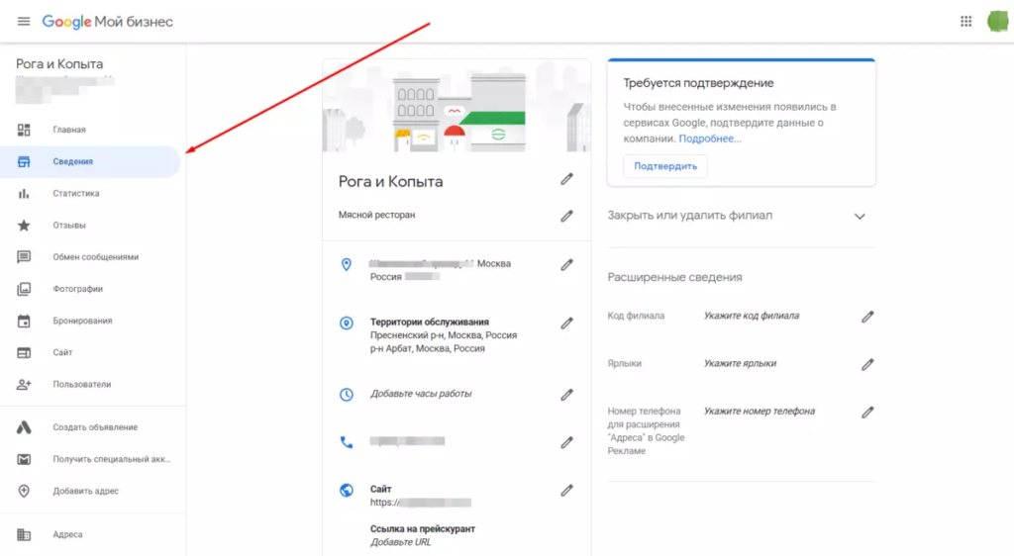Screen dimensions: 1014x556
Task: Click Расширенные сведения heading
Action: pyautogui.click(x=674, y=277)
